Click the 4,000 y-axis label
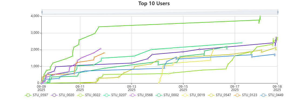This screenshot has width=308, height=108. (34, 16)
